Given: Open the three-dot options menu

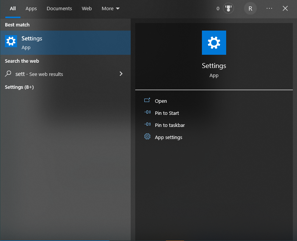Looking at the screenshot, I should click(x=269, y=8).
